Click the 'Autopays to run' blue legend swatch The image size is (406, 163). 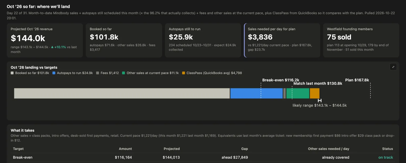pyautogui.click(x=54, y=73)
